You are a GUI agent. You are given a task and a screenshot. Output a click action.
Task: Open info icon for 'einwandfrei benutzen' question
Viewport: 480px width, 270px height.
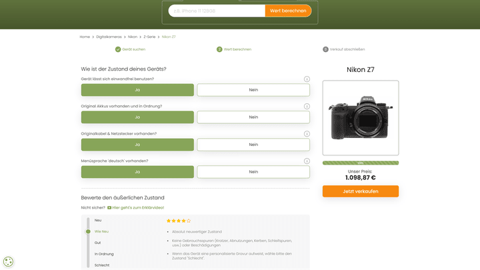(307, 79)
